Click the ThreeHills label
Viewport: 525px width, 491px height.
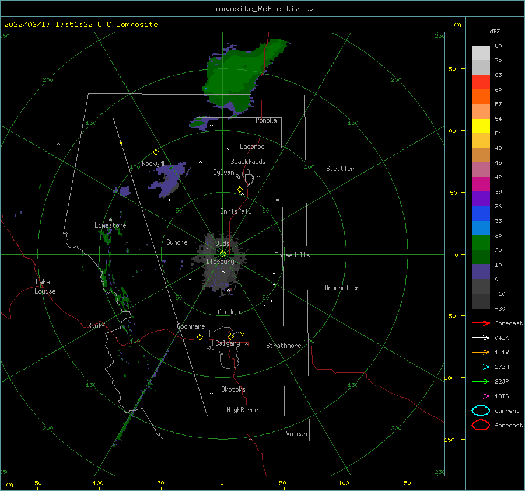pyautogui.click(x=292, y=255)
